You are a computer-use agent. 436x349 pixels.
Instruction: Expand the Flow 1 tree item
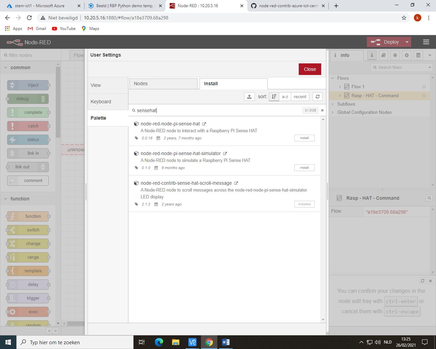point(340,87)
